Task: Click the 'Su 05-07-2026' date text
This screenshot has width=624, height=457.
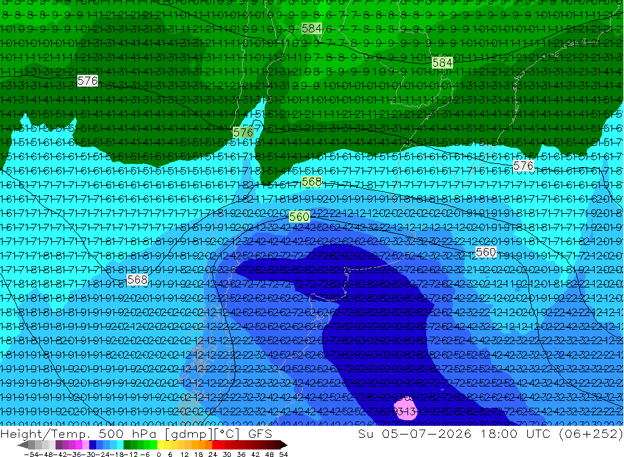Action: [415, 434]
